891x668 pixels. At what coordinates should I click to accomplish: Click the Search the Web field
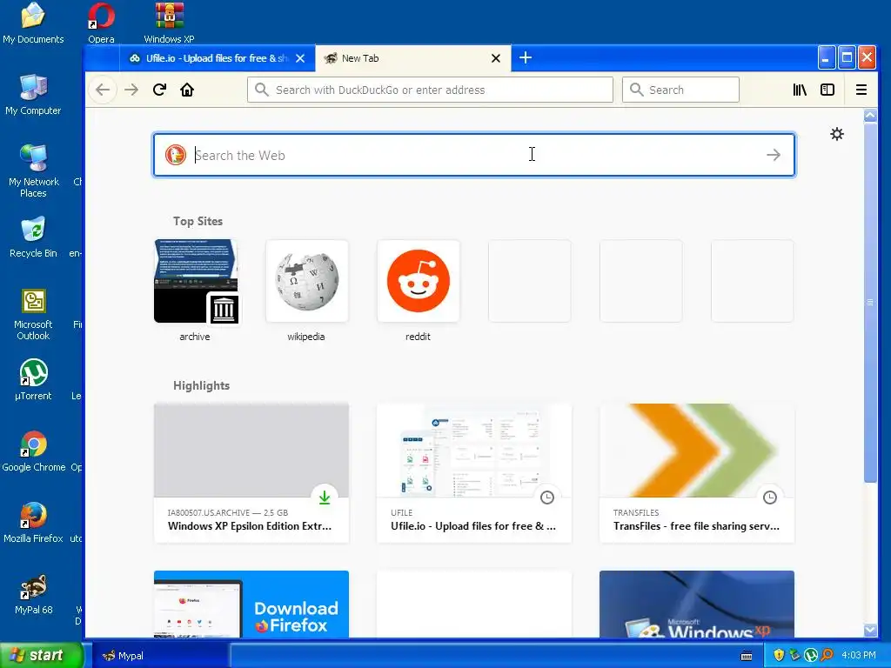[474, 155]
